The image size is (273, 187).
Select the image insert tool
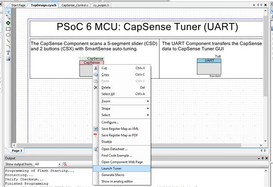8,59
